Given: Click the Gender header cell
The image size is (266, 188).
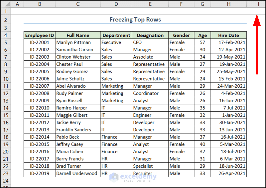Looking at the screenshot, I should 181,35.
